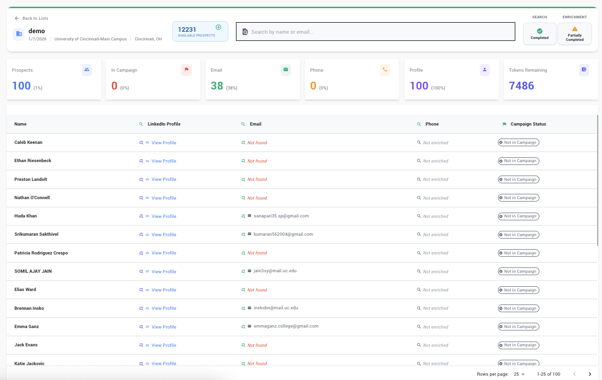Go to the next page of prospects
Viewport: 602px width, 380px height.
[x=590, y=374]
